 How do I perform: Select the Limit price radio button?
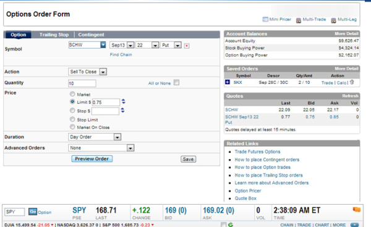click(72, 102)
